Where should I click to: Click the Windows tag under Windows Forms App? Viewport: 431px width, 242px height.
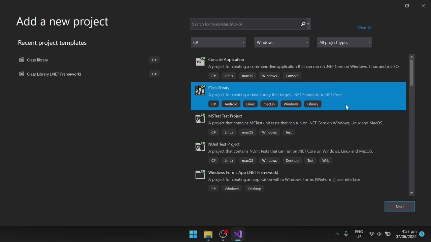pyautogui.click(x=232, y=189)
